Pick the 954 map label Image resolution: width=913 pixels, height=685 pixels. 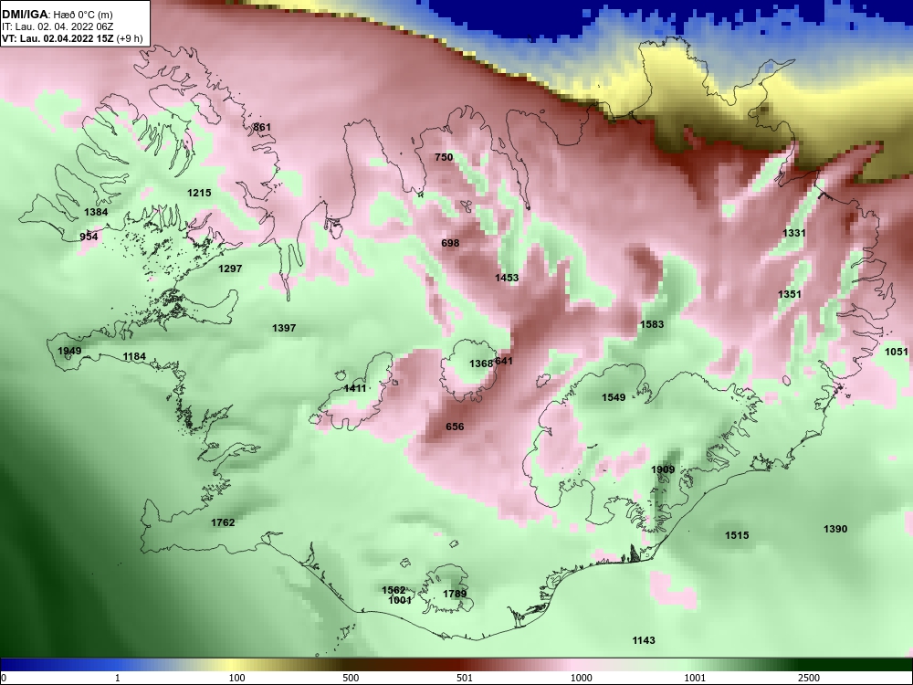coord(89,237)
